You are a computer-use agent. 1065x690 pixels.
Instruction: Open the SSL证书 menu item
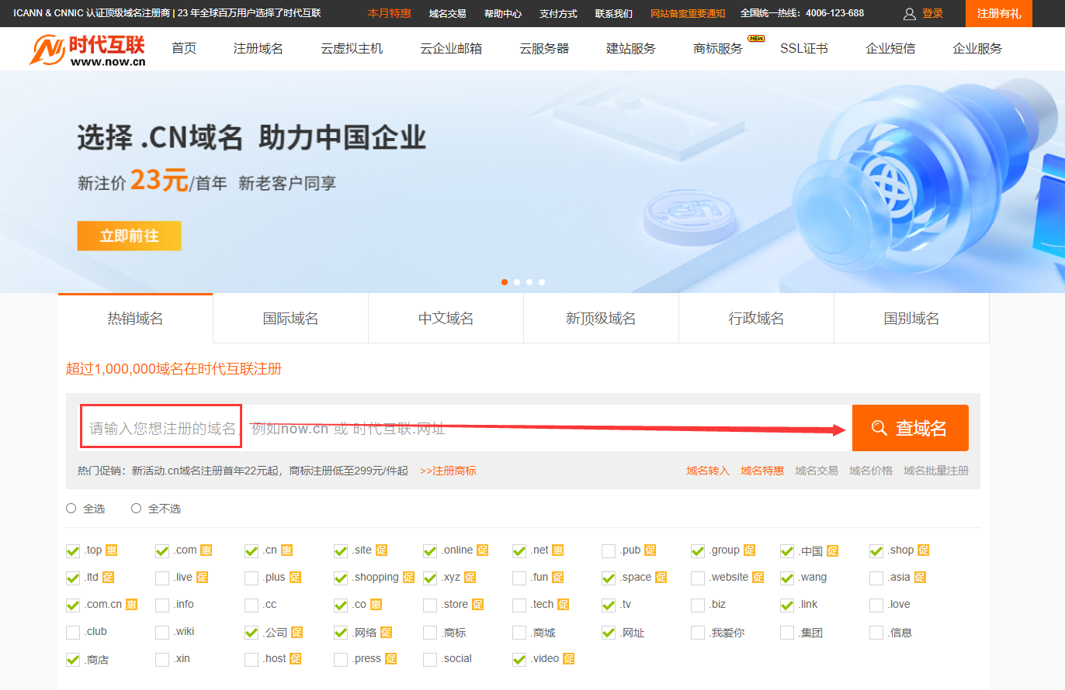804,48
